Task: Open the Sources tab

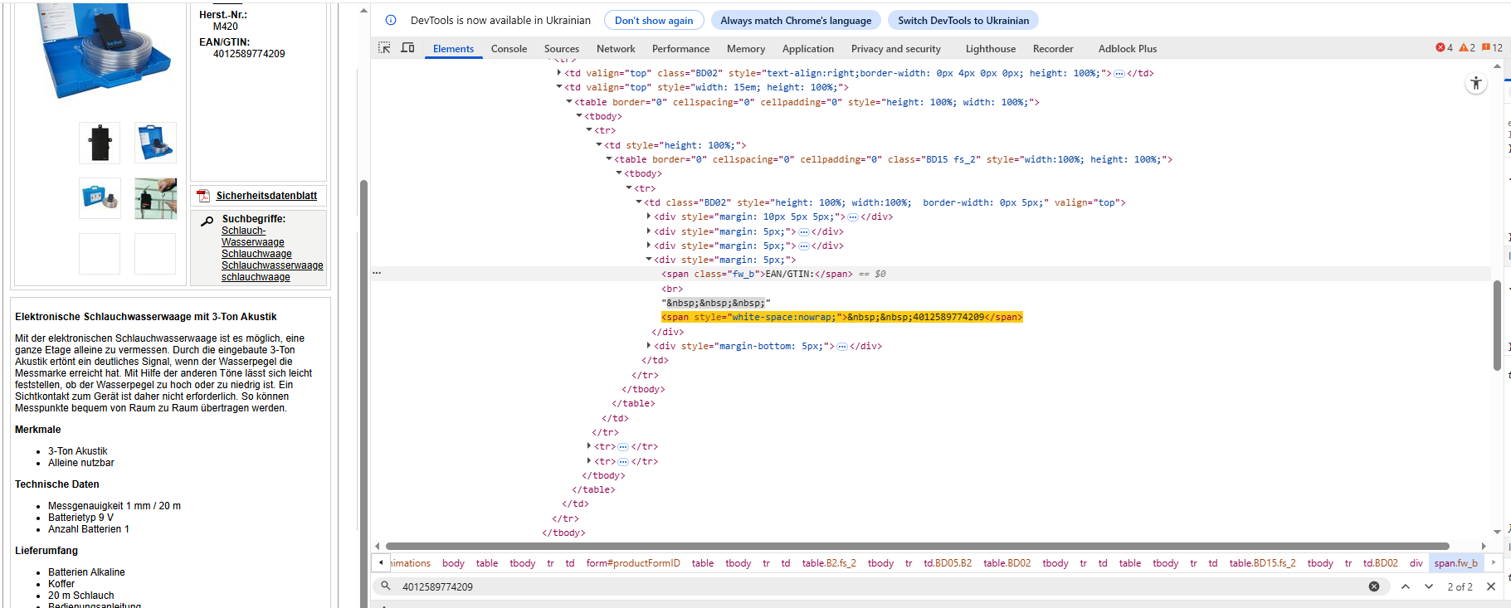Action: coord(562,49)
